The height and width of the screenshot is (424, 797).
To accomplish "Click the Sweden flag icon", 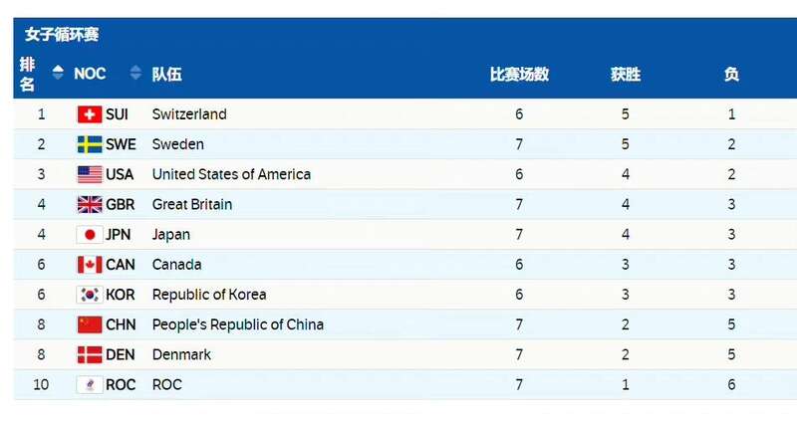I will click(x=90, y=144).
